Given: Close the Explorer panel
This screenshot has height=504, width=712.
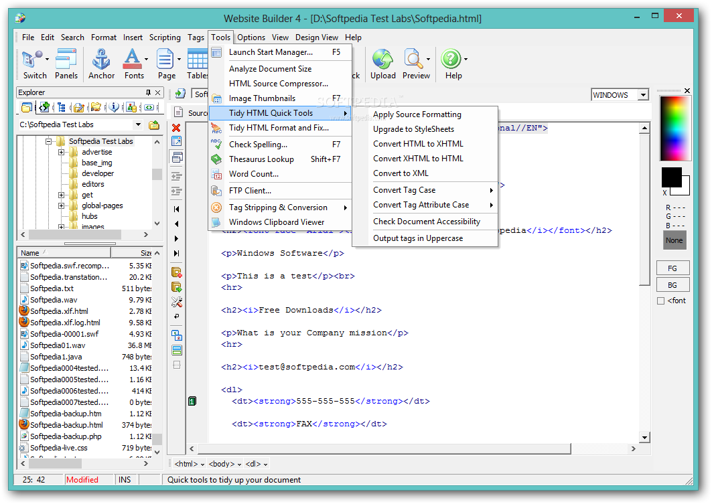Looking at the screenshot, I should pos(157,92).
